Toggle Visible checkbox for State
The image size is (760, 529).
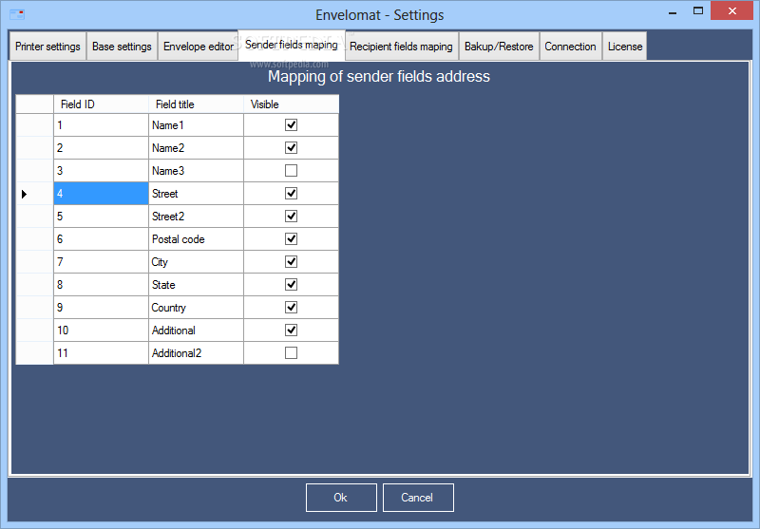291,284
